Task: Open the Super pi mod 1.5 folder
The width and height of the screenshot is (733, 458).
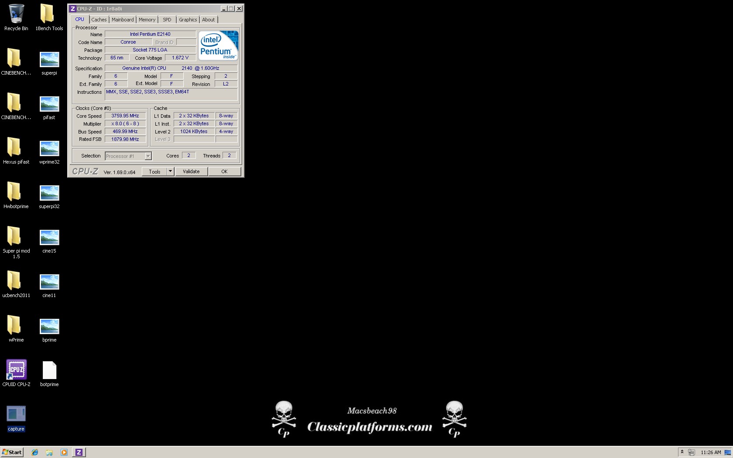Action: [16, 242]
